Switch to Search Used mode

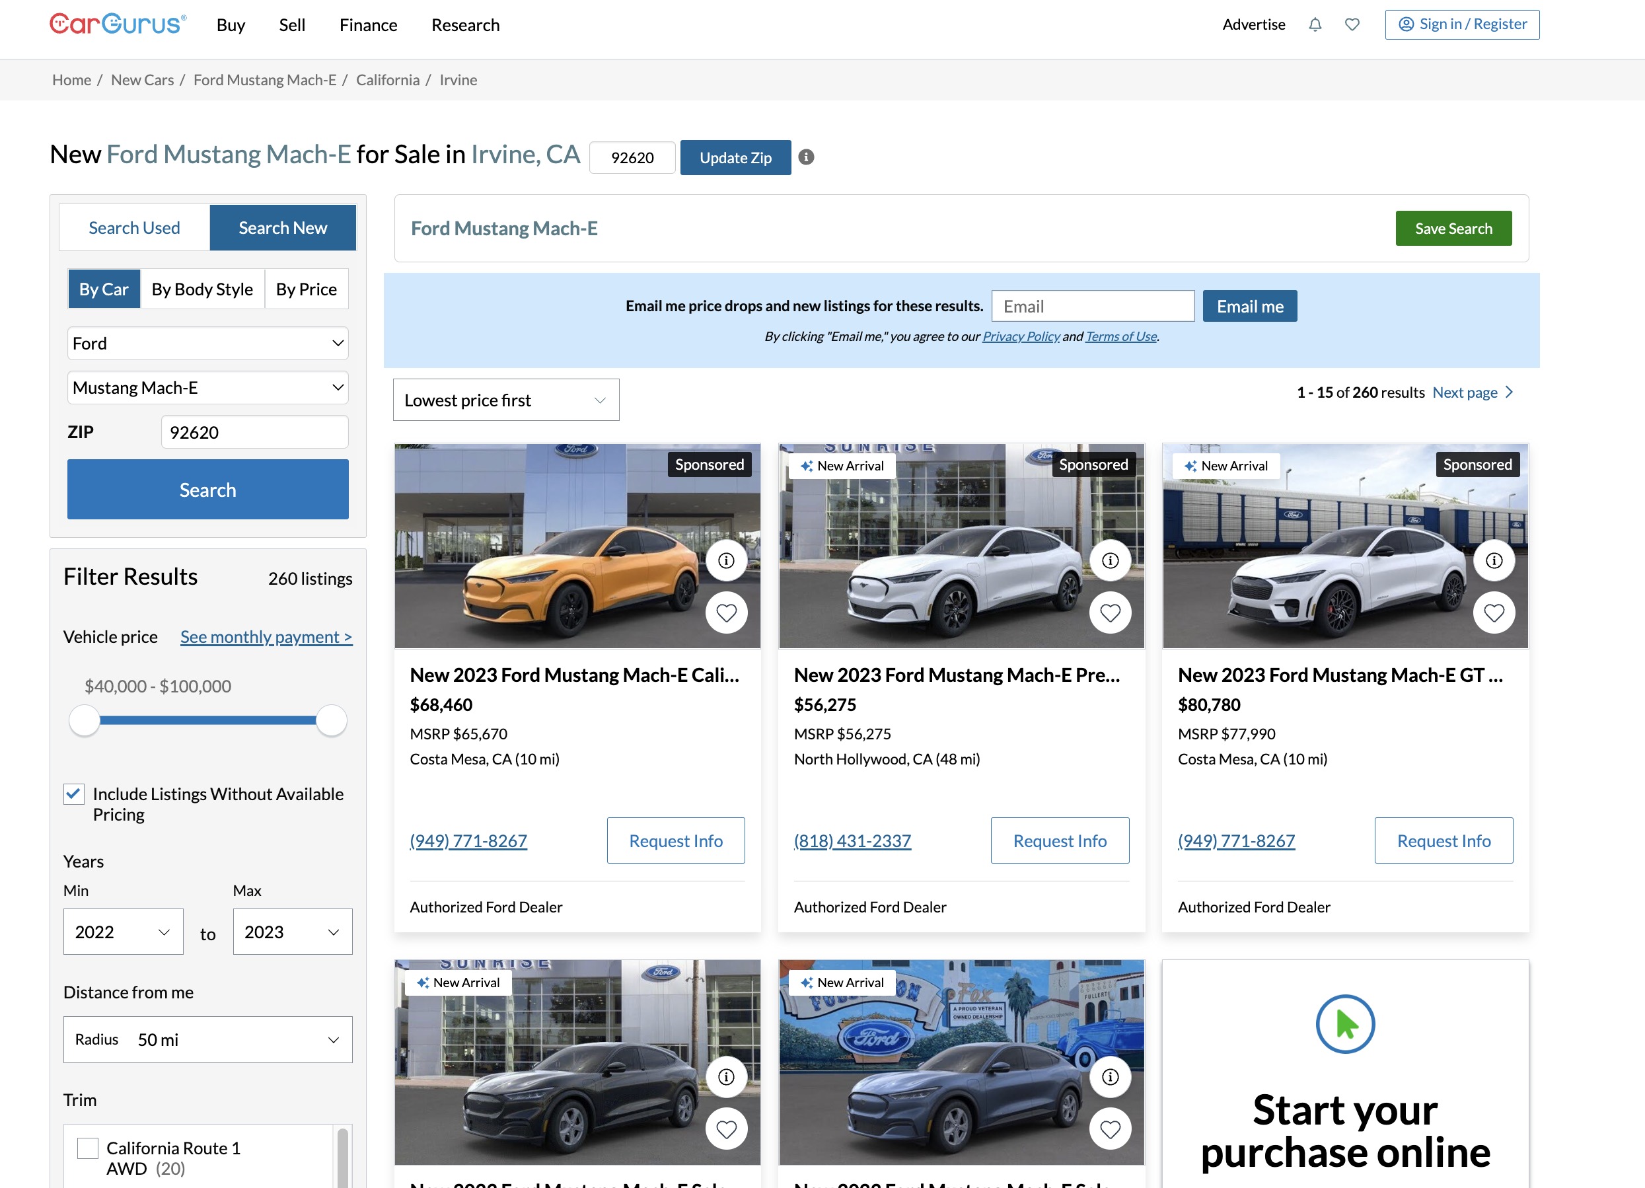pos(134,227)
